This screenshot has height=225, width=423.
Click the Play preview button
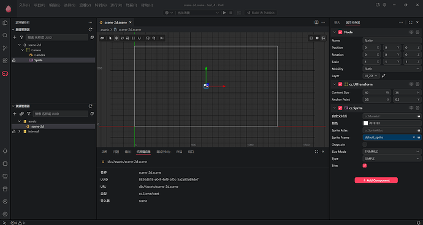coord(224,13)
